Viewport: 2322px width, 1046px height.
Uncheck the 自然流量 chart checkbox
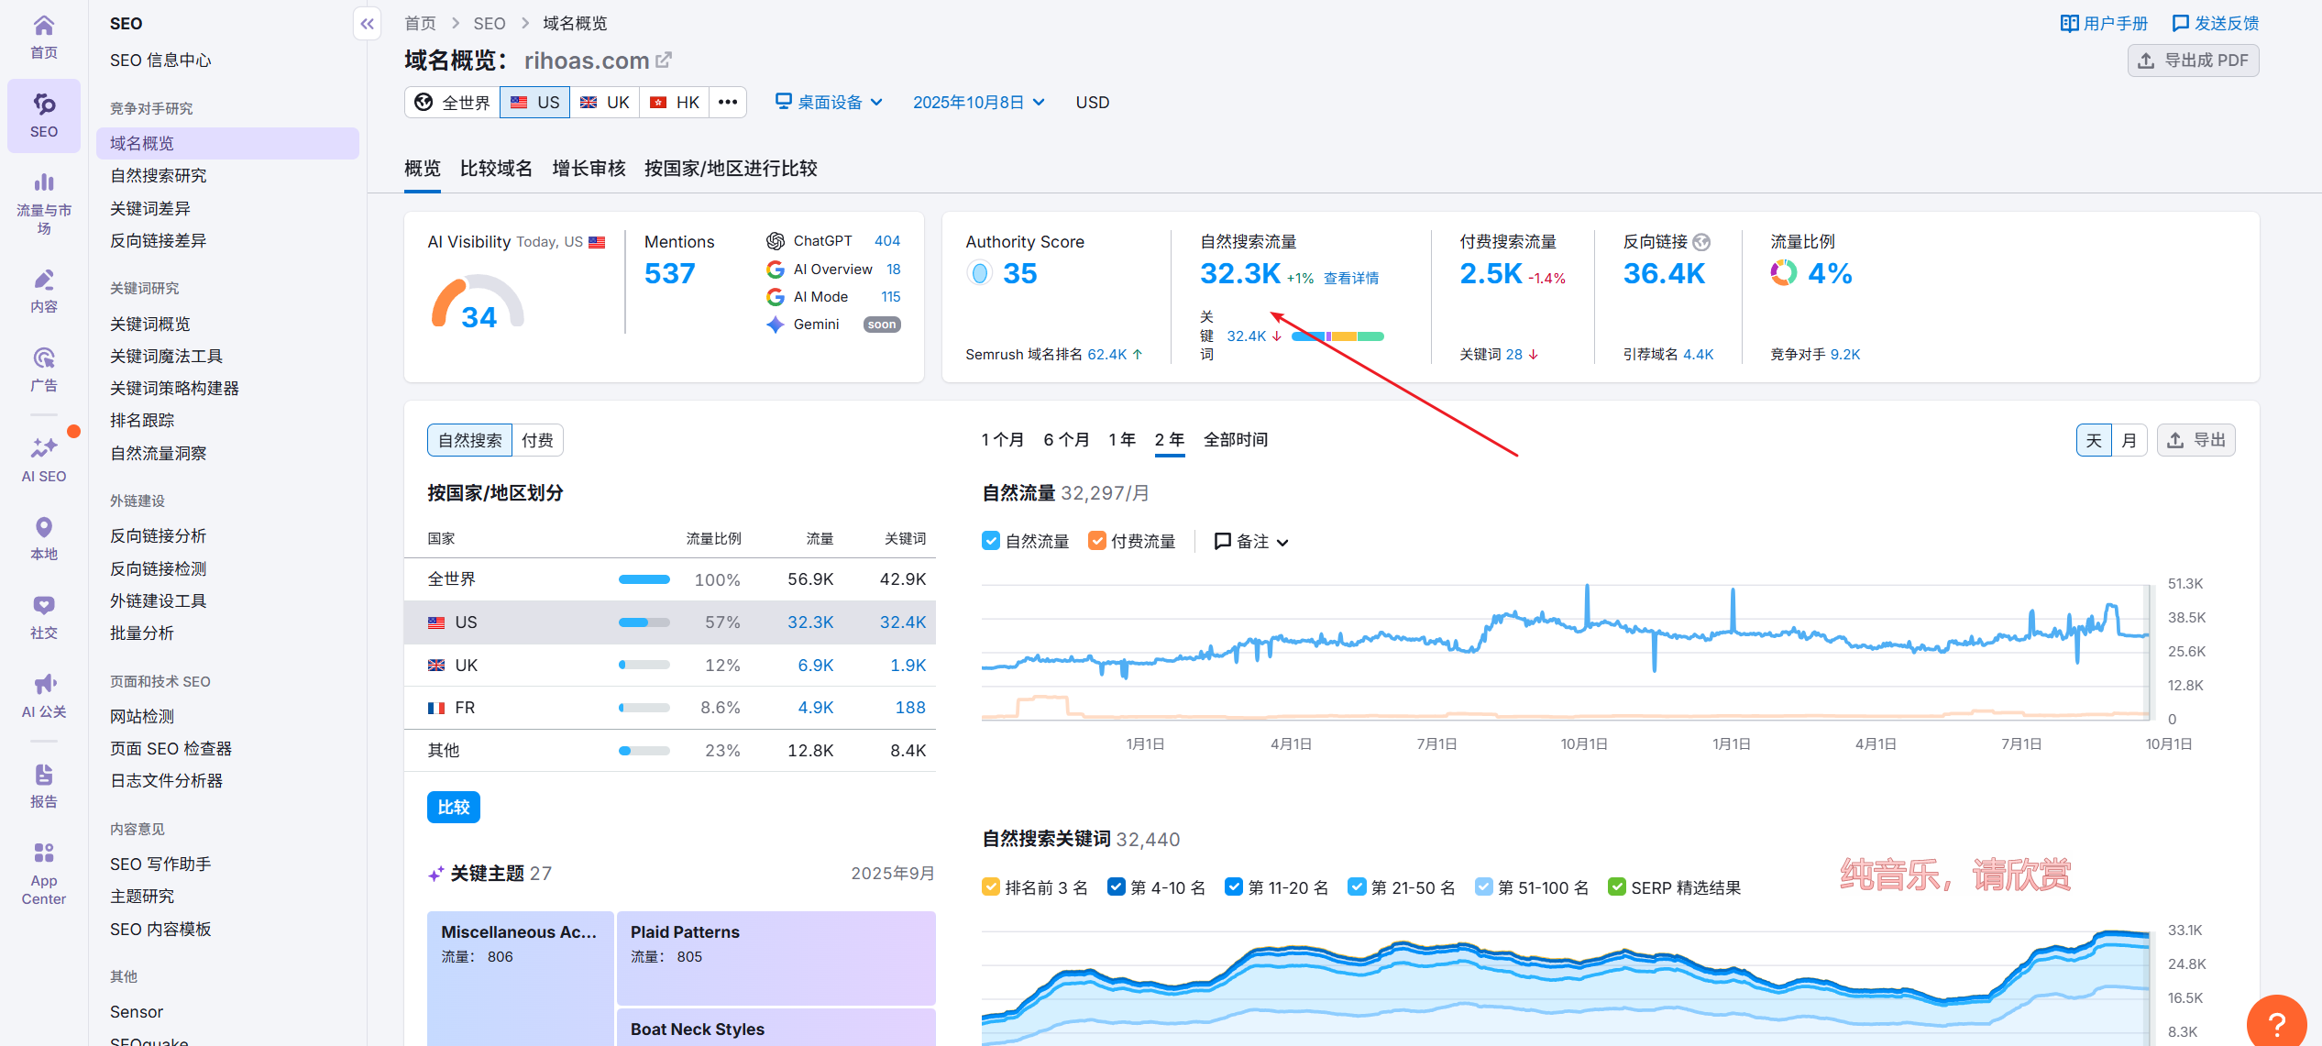(x=991, y=541)
